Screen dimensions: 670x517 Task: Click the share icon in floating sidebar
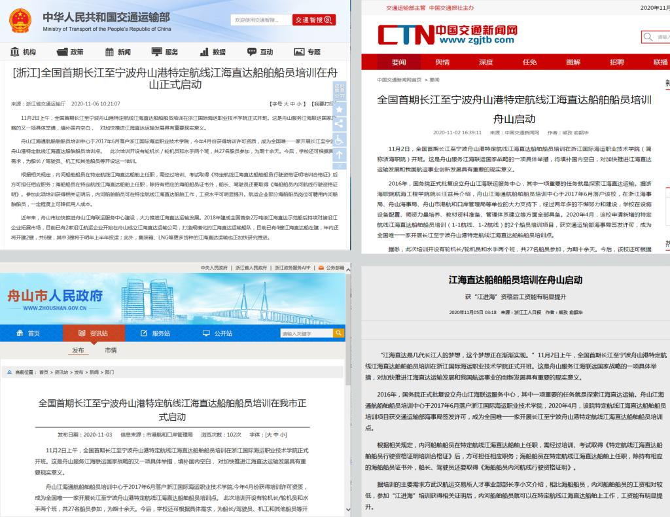click(339, 123)
